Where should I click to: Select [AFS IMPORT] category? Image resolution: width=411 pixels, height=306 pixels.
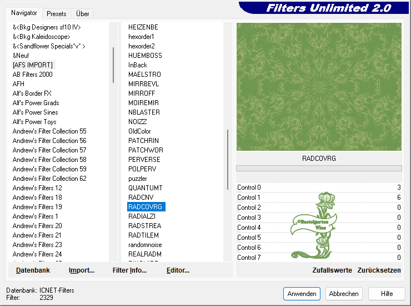click(x=33, y=65)
